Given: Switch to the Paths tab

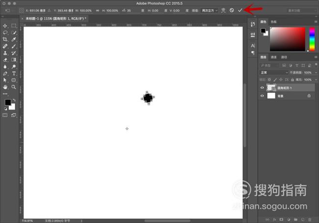Looking at the screenshot, I should pos(284,57).
